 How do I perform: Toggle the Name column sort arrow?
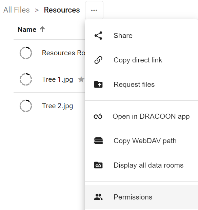[42, 29]
